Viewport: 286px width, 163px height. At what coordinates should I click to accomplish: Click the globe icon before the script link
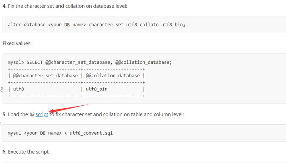click(x=32, y=114)
